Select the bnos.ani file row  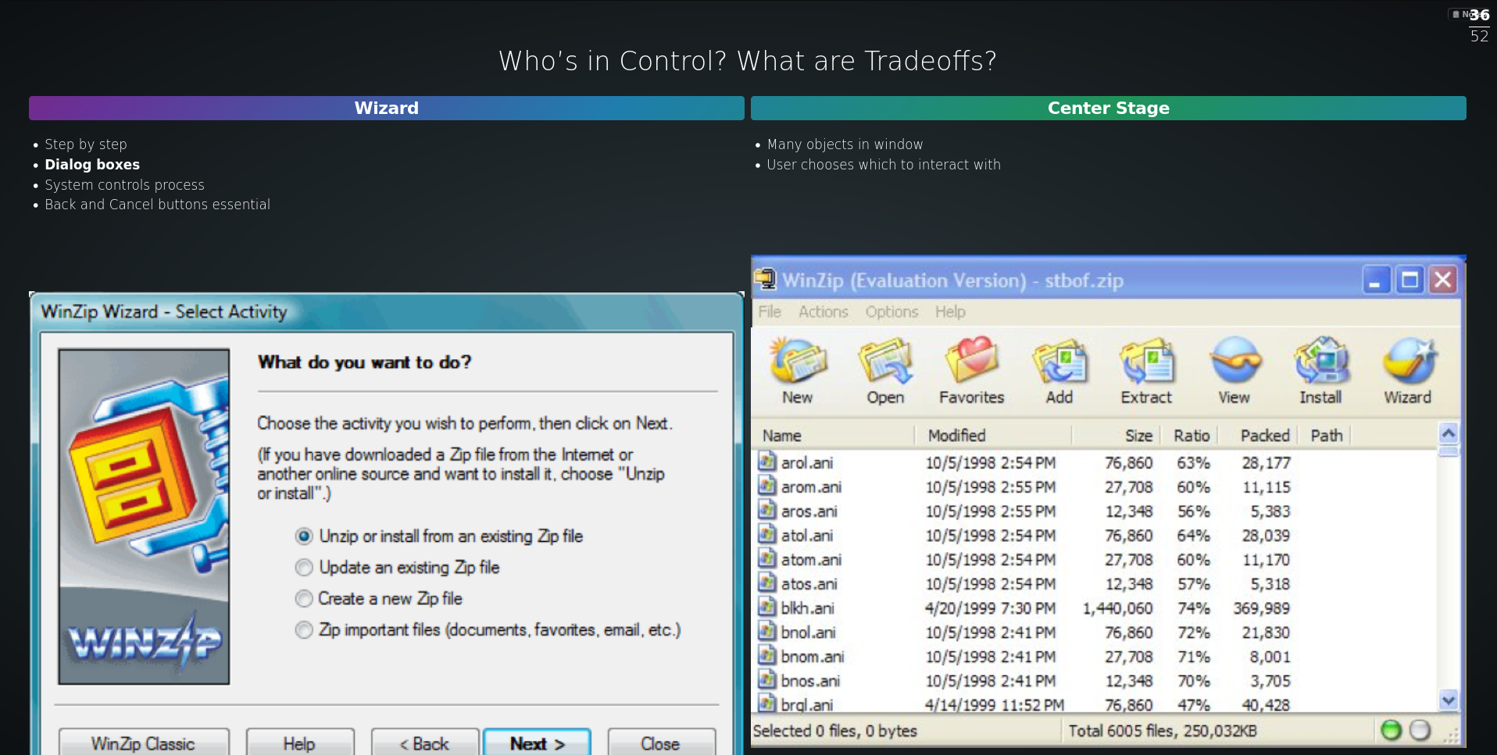tap(1095, 680)
